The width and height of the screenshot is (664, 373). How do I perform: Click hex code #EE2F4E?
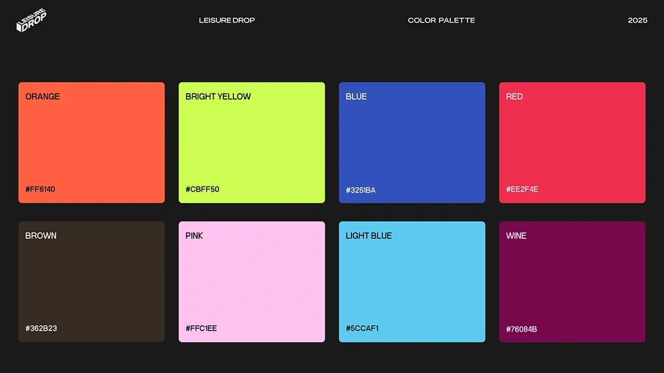(x=522, y=189)
